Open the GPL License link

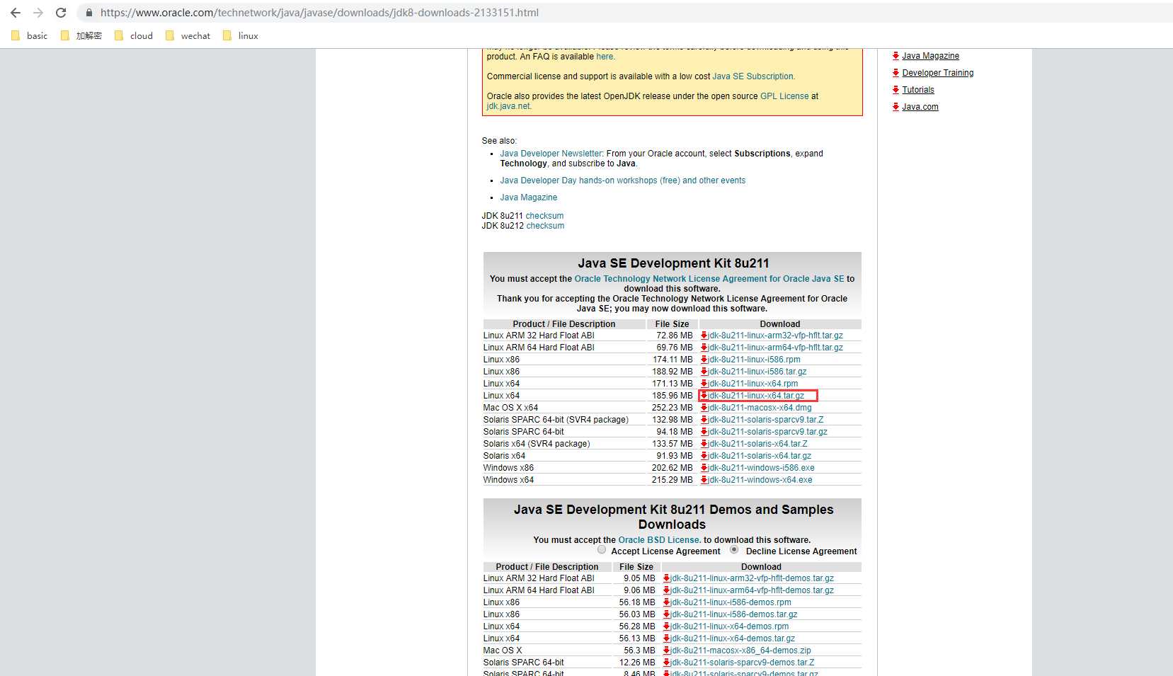pos(784,96)
